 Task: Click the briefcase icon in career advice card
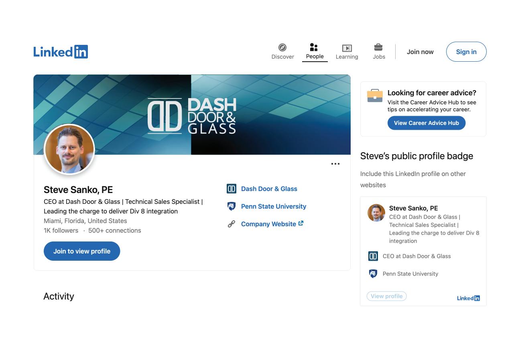[x=375, y=96]
